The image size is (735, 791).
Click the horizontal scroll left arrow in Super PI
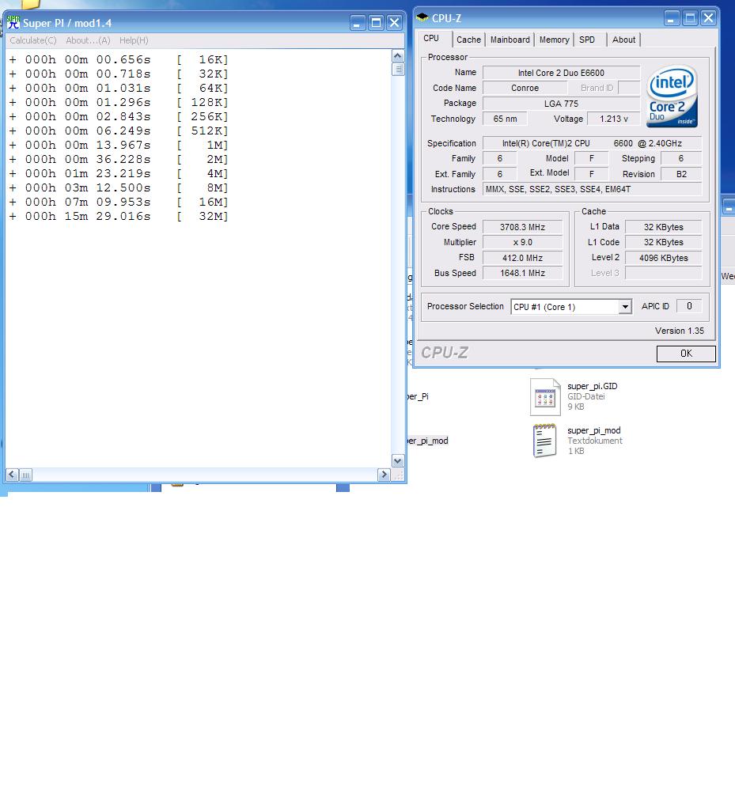click(x=12, y=475)
